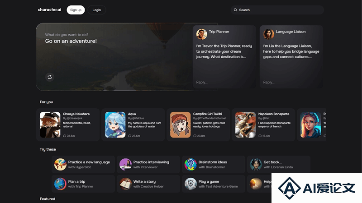The width and height of the screenshot is (362, 203).
Task: Choose Play a game
Action: pyautogui.click(x=213, y=184)
